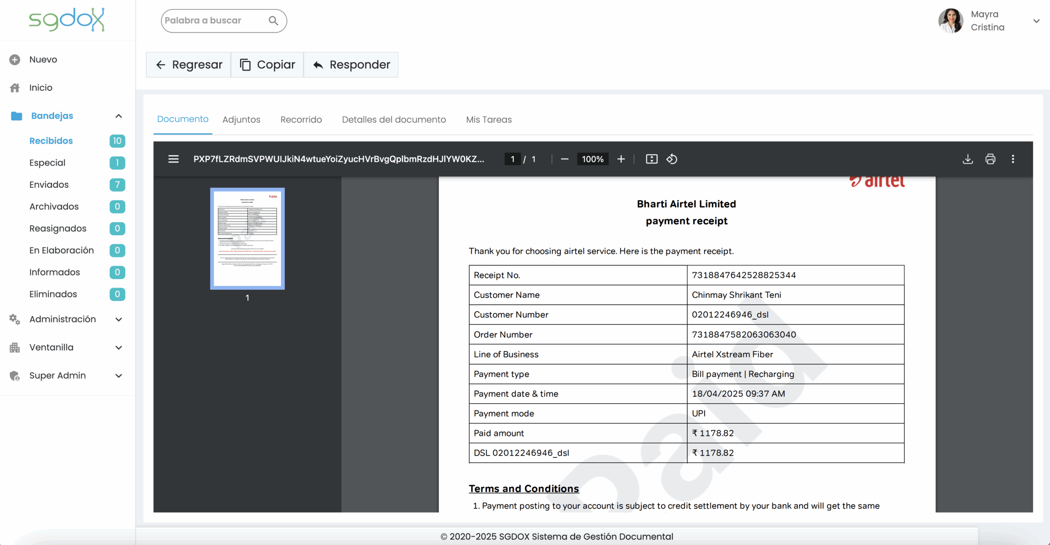Click the Responder reply button
This screenshot has width=1050, height=545.
(351, 65)
